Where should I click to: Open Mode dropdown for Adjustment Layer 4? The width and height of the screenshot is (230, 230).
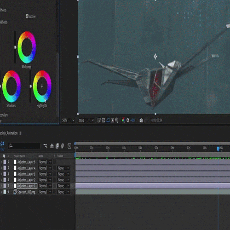pos(45,168)
